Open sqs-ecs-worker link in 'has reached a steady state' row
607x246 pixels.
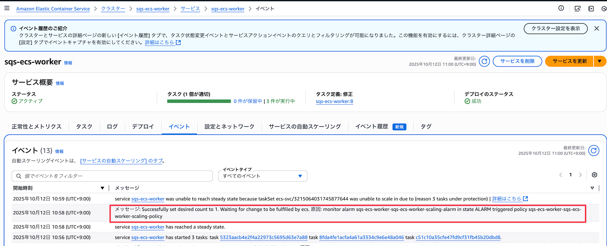click(x=148, y=227)
